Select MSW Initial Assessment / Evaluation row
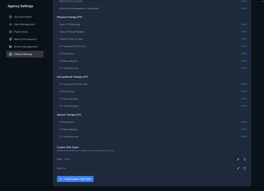264x191 pixels. click(x=152, y=8)
